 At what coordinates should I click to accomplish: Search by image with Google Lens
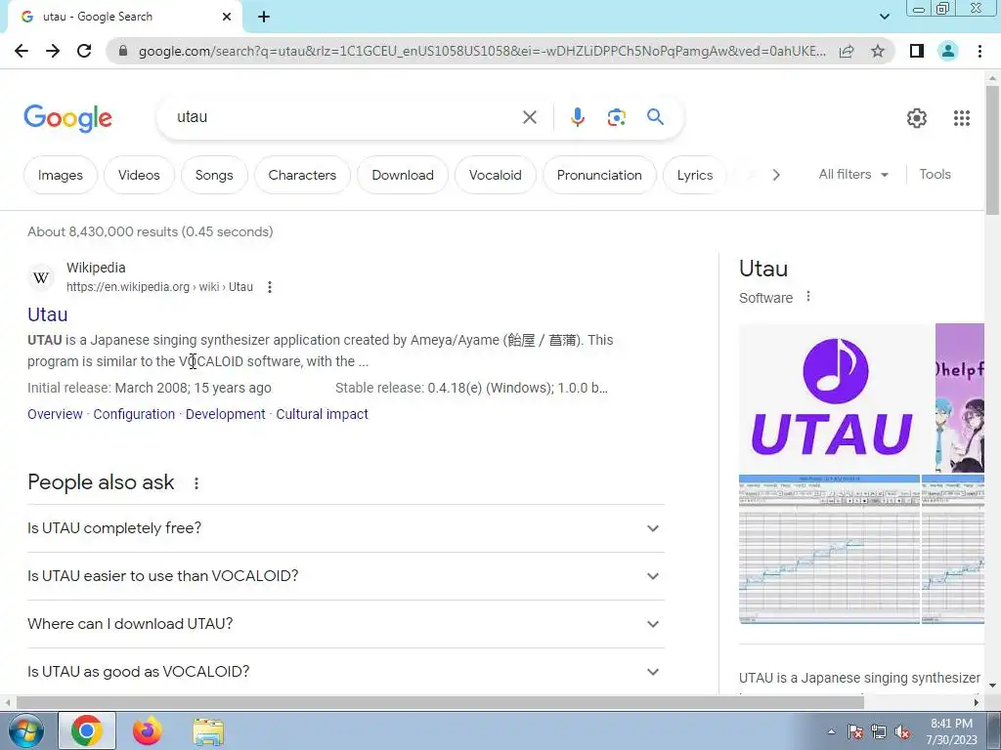coord(616,117)
